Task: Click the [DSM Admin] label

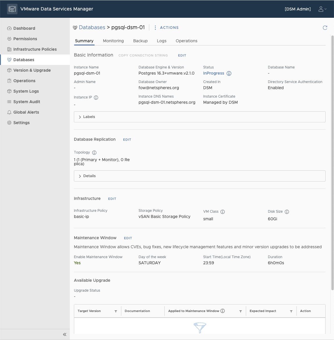Action: tap(298, 9)
